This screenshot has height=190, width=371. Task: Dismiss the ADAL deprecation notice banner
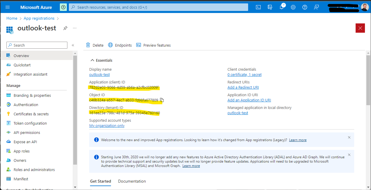tap(349, 155)
